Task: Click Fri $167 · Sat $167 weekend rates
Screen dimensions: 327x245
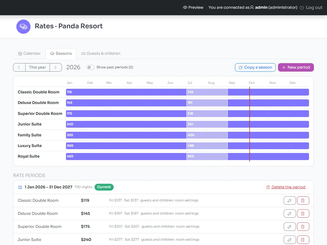Action: (x=124, y=213)
